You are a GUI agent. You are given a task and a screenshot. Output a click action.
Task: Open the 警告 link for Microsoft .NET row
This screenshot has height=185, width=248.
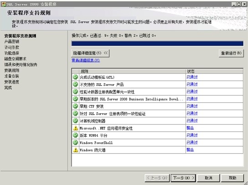point(190,128)
